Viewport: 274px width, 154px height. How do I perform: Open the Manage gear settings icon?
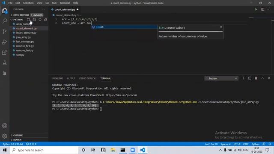5,136
